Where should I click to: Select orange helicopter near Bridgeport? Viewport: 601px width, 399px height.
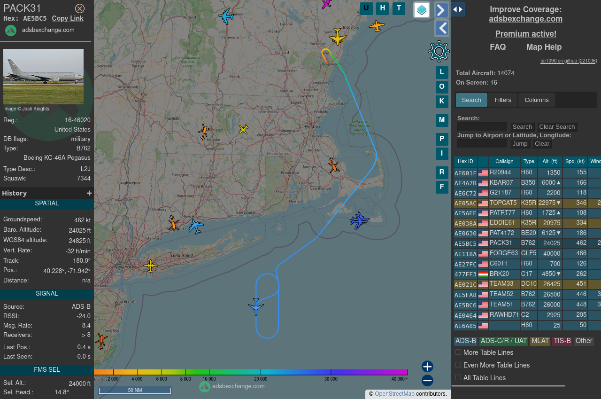pyautogui.click(x=173, y=223)
